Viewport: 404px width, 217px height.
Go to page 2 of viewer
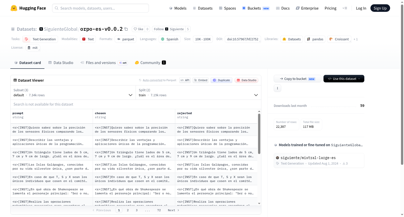[x=128, y=210]
